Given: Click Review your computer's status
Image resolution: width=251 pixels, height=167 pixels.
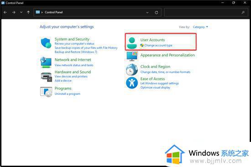Looking at the screenshot, I should tap(74, 43).
